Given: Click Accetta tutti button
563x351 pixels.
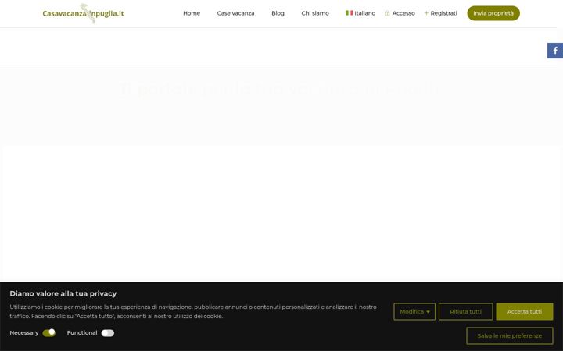Looking at the screenshot, I should pos(525,311).
